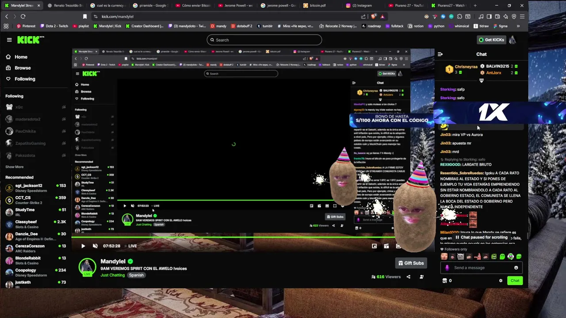
Task: Open followed channel madaradota2
Action: (35, 119)
